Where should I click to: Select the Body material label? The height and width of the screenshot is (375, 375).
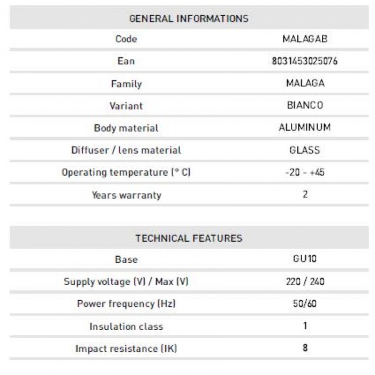point(126,128)
